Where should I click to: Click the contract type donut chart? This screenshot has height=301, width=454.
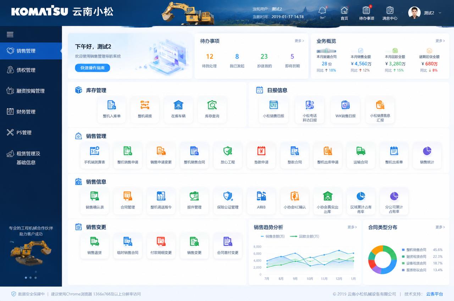382,260
